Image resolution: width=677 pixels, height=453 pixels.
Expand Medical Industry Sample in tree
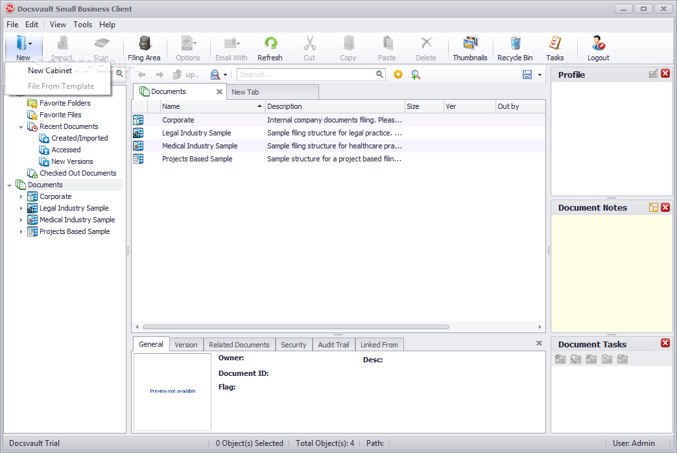click(x=21, y=220)
